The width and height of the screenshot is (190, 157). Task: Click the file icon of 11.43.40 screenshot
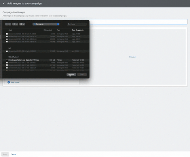7,34
